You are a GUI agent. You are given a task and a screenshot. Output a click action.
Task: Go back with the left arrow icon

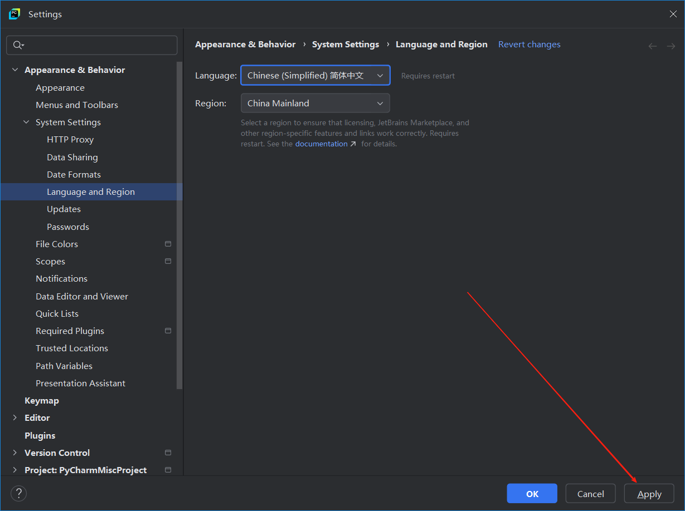[x=653, y=46]
